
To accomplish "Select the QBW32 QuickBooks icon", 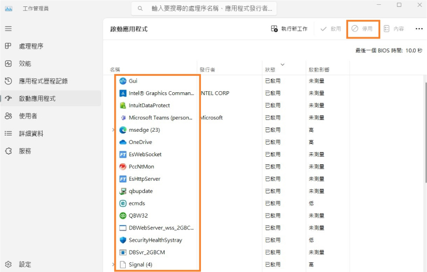I will pos(123,215).
